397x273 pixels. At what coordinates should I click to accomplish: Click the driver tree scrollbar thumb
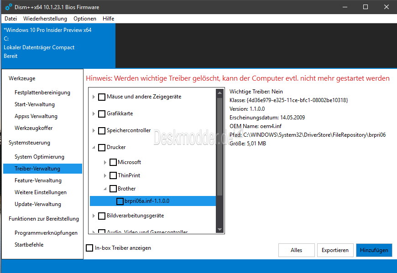click(219, 147)
